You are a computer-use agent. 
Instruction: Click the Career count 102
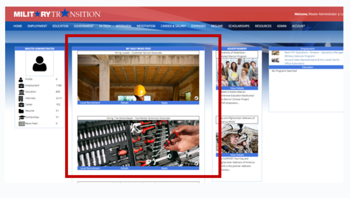point(58,104)
